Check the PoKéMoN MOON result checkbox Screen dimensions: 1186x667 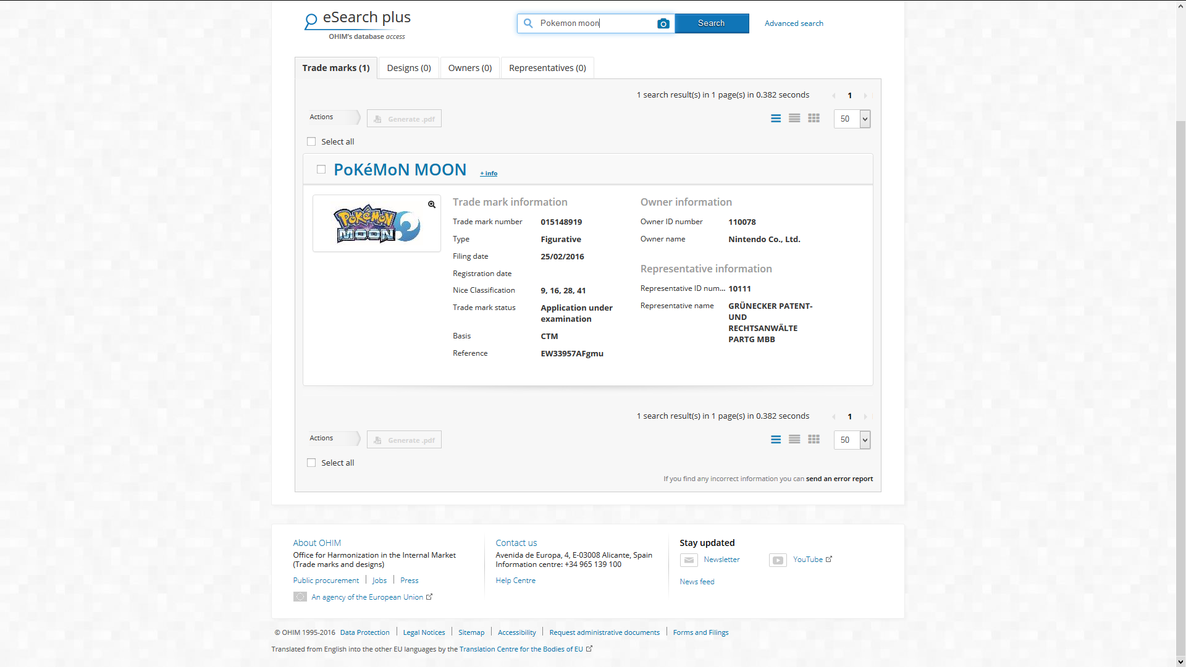coord(321,169)
